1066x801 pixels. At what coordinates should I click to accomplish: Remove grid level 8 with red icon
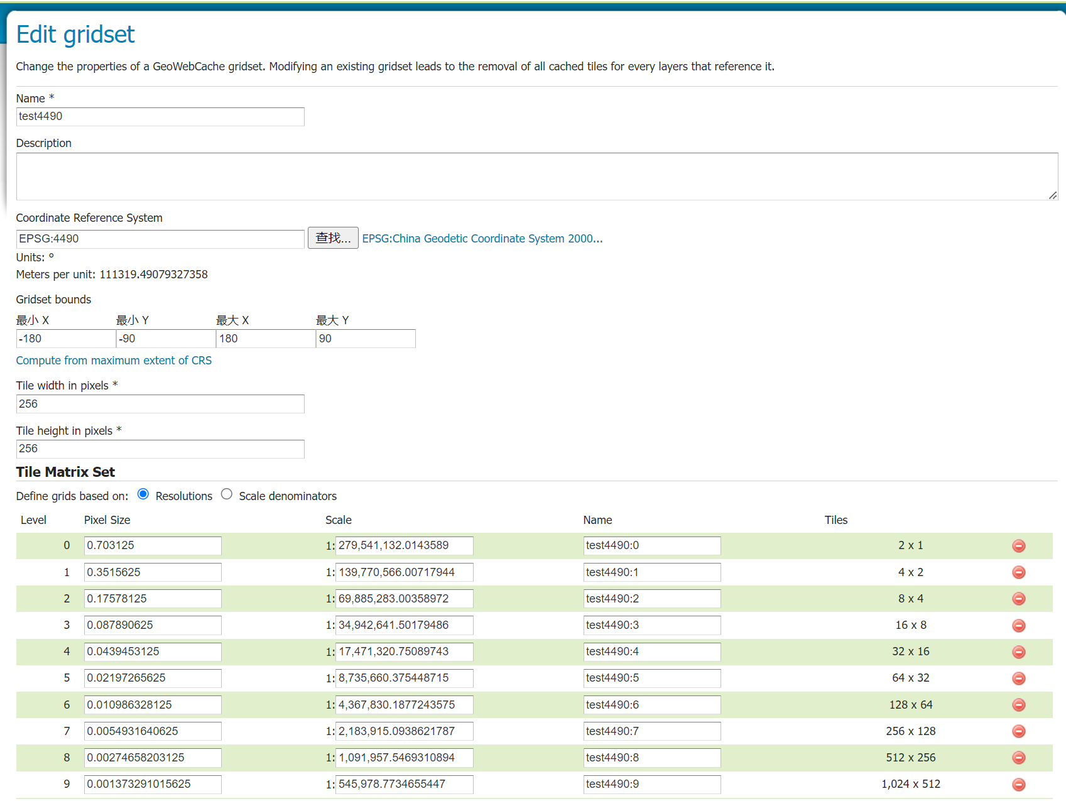(x=1019, y=758)
